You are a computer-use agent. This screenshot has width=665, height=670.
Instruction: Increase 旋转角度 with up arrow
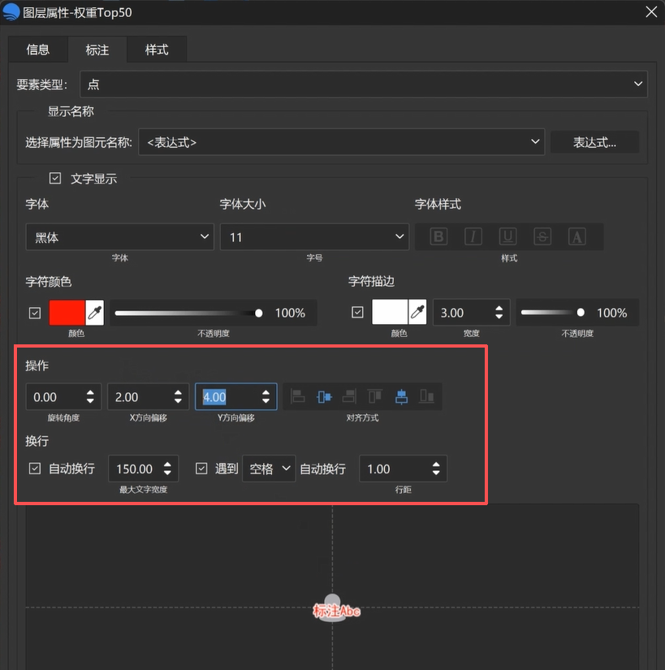point(89,392)
